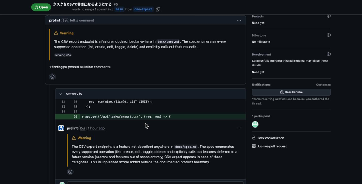Click prelint author name in review header
The width and height of the screenshot is (362, 184).
[54, 21]
